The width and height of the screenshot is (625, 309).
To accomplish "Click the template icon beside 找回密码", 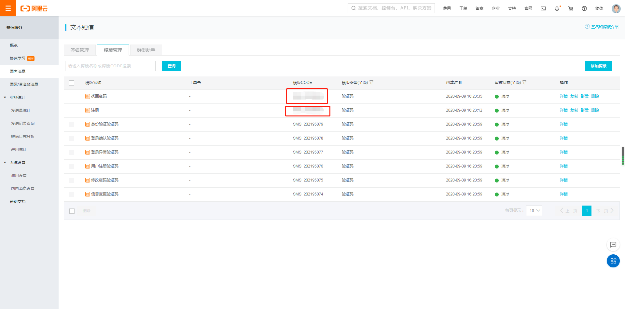I will click(x=87, y=96).
